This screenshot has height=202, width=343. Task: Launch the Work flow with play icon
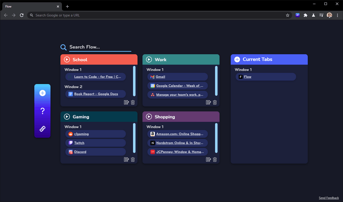click(x=149, y=59)
